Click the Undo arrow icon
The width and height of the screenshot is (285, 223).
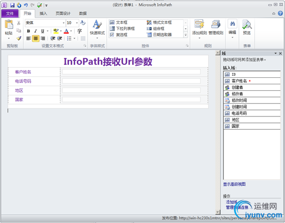[26, 5]
